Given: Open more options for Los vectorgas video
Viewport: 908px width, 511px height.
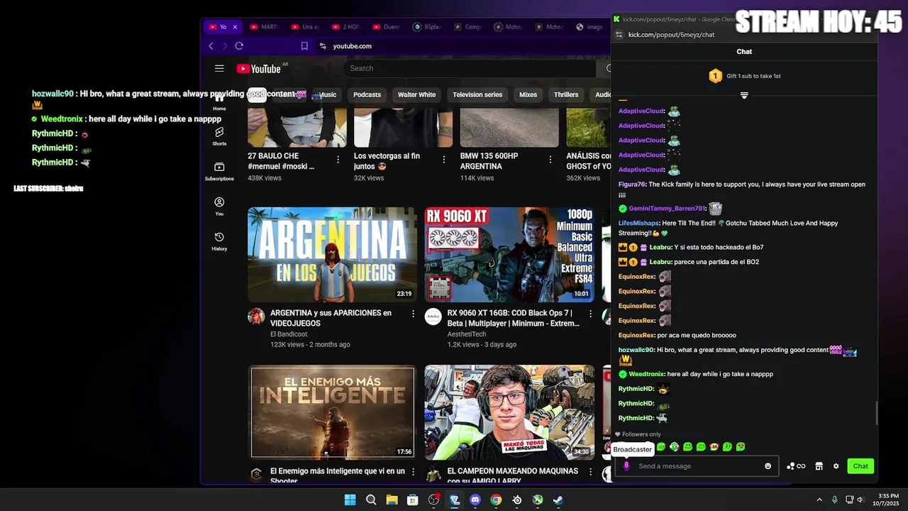Looking at the screenshot, I should point(444,160).
